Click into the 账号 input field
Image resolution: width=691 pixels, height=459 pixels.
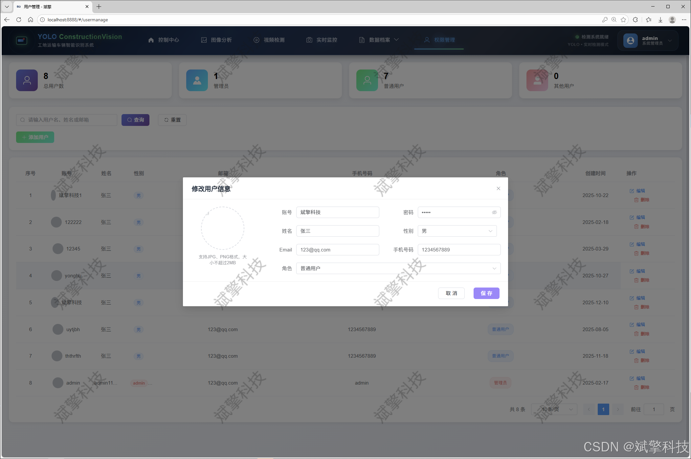pos(337,212)
